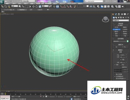
Task: Open the Standard Primitives category dropdown
Action: click(x=121, y=20)
